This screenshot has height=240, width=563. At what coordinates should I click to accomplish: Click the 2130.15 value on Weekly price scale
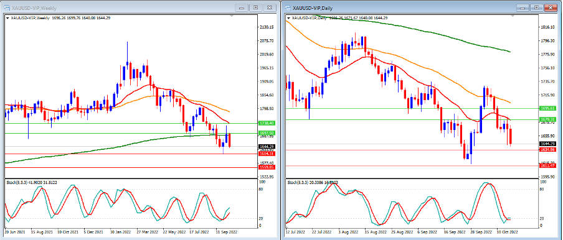tap(267, 27)
